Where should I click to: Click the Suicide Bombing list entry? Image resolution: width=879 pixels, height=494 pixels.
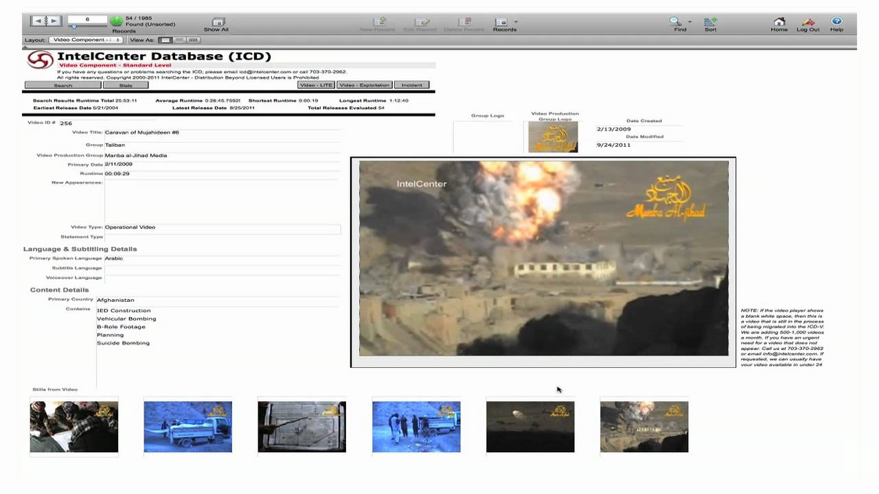[x=123, y=343]
